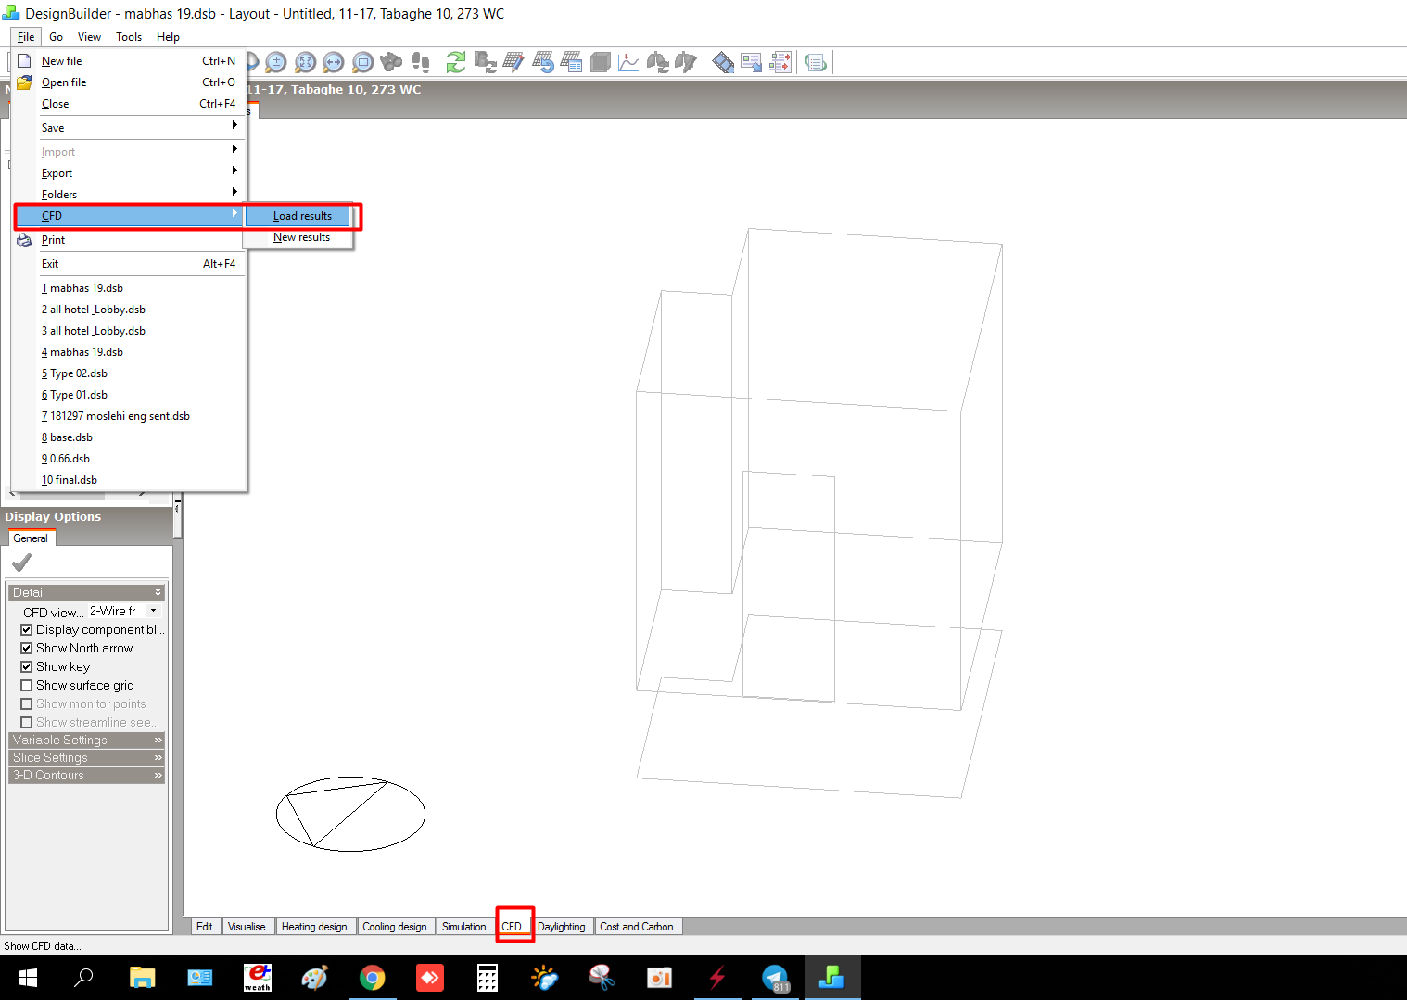
Task: Click the list with red arrows icon
Action: (780, 62)
